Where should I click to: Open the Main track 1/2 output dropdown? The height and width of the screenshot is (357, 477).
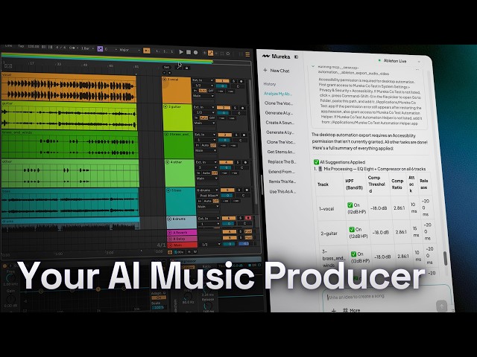point(210,244)
